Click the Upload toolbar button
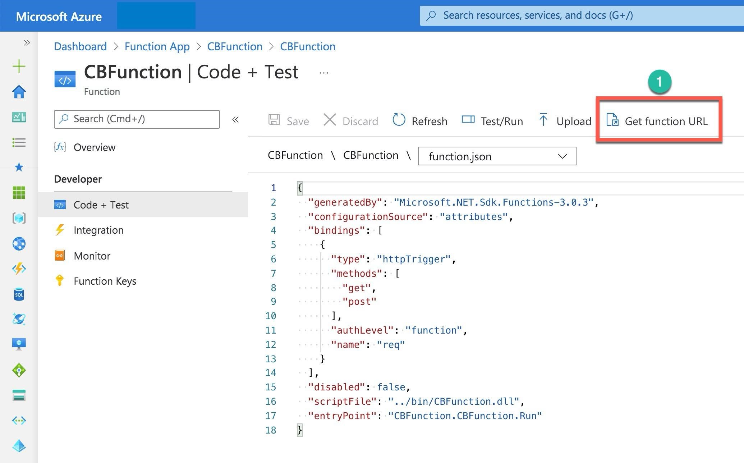Viewport: 744px width, 463px height. pos(565,121)
